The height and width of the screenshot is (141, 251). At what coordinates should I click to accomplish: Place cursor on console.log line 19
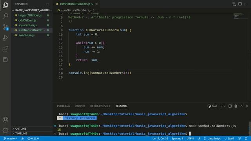[x=100, y=73]
